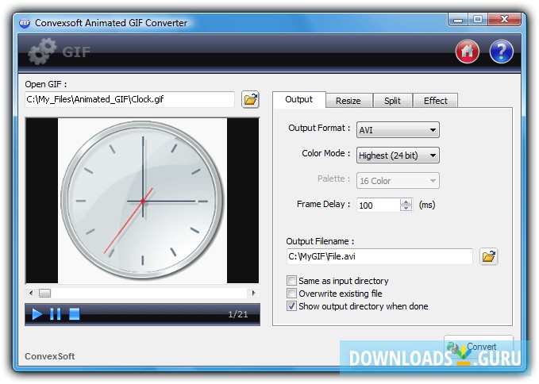539x384 pixels.
Task: Toggle Overwrite existing file checkbox
Action: 291,294
